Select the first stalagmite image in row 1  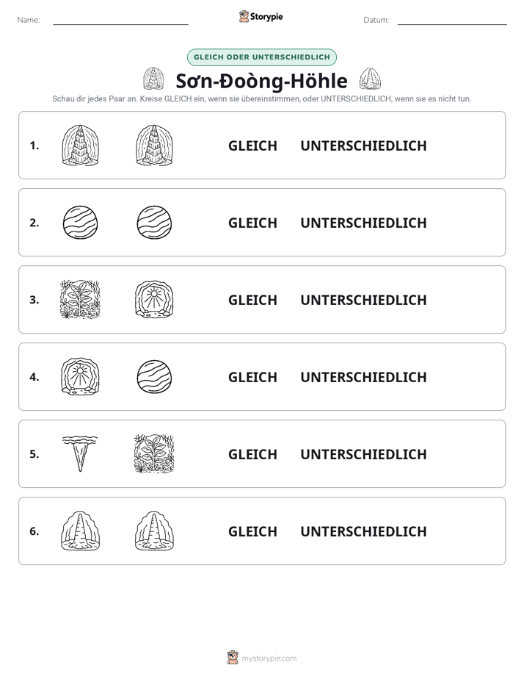click(x=81, y=145)
